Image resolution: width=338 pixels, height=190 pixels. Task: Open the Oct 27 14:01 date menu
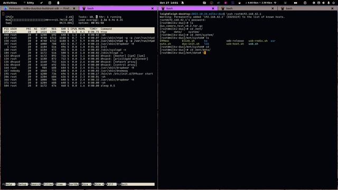(169, 3)
